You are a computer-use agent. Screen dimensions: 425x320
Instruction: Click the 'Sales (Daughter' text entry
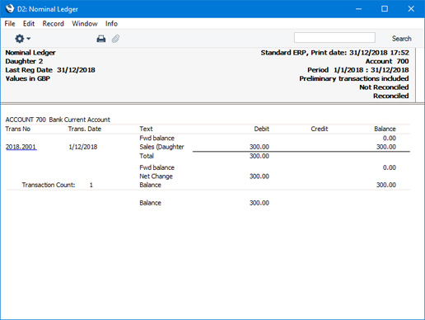click(x=161, y=147)
